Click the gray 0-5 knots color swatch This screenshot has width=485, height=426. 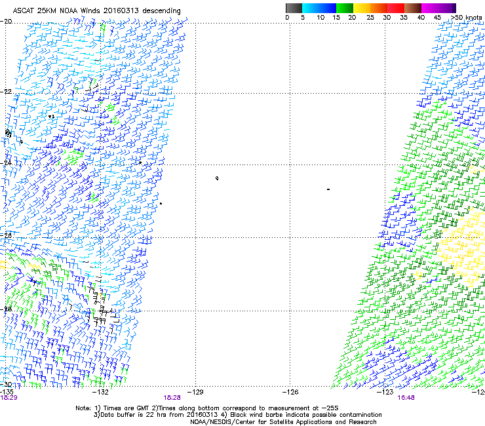pyautogui.click(x=294, y=8)
